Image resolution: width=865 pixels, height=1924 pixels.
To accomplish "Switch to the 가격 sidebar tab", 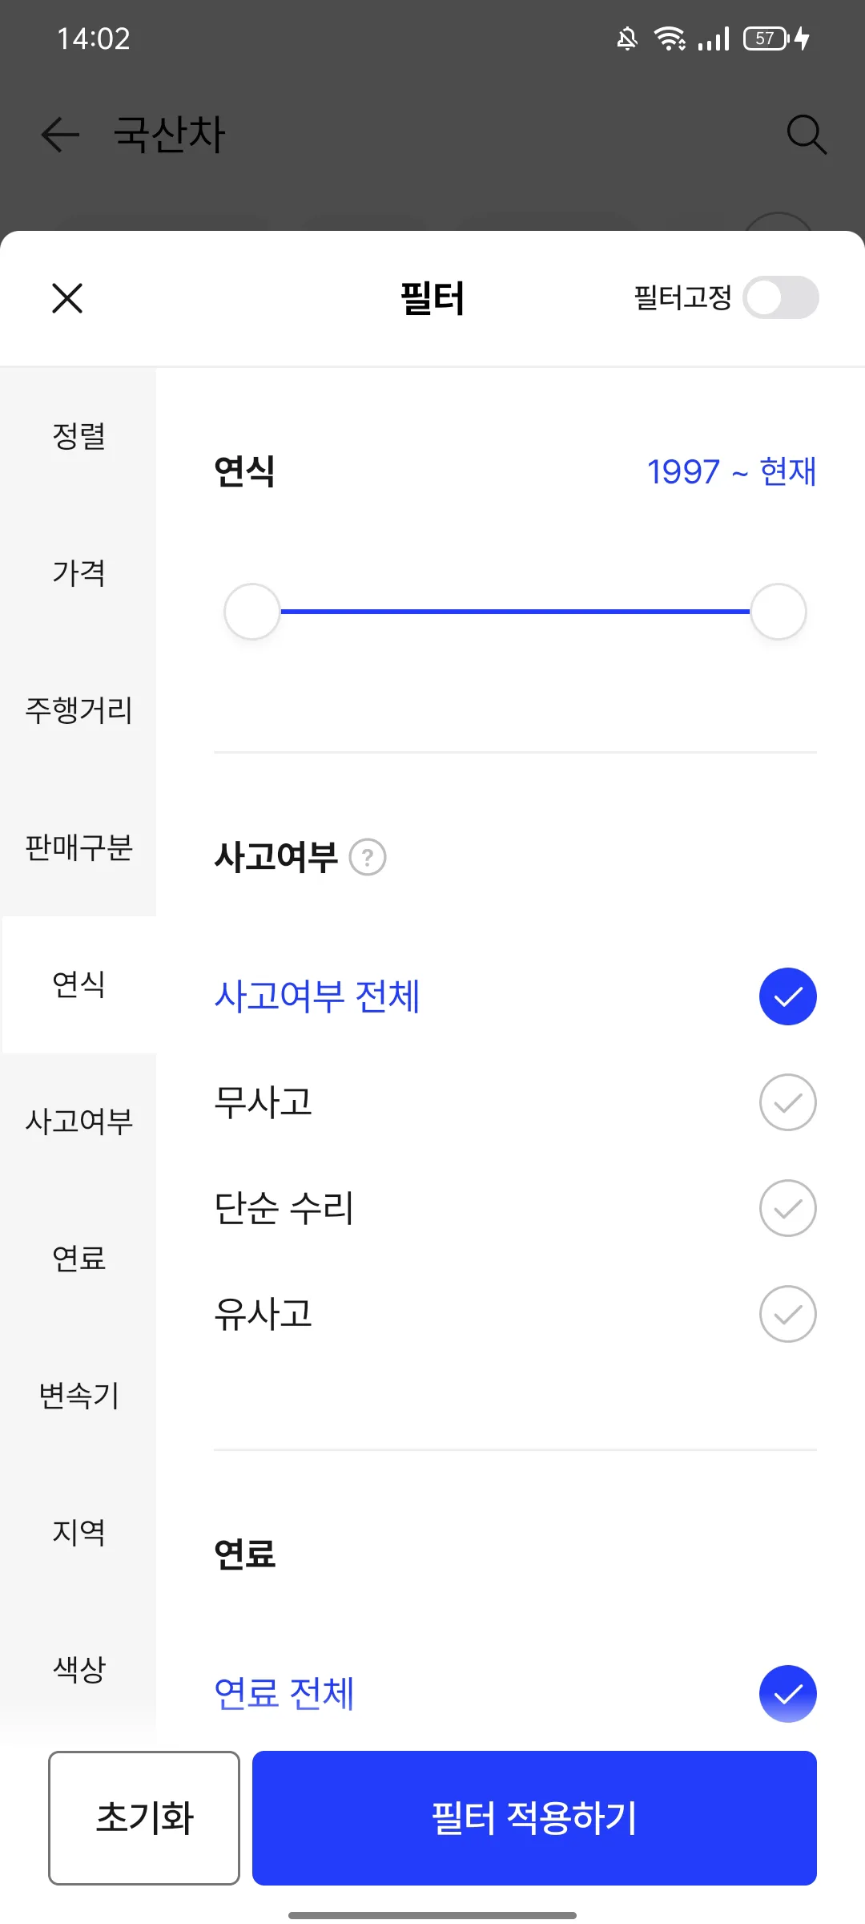I will pyautogui.click(x=78, y=573).
